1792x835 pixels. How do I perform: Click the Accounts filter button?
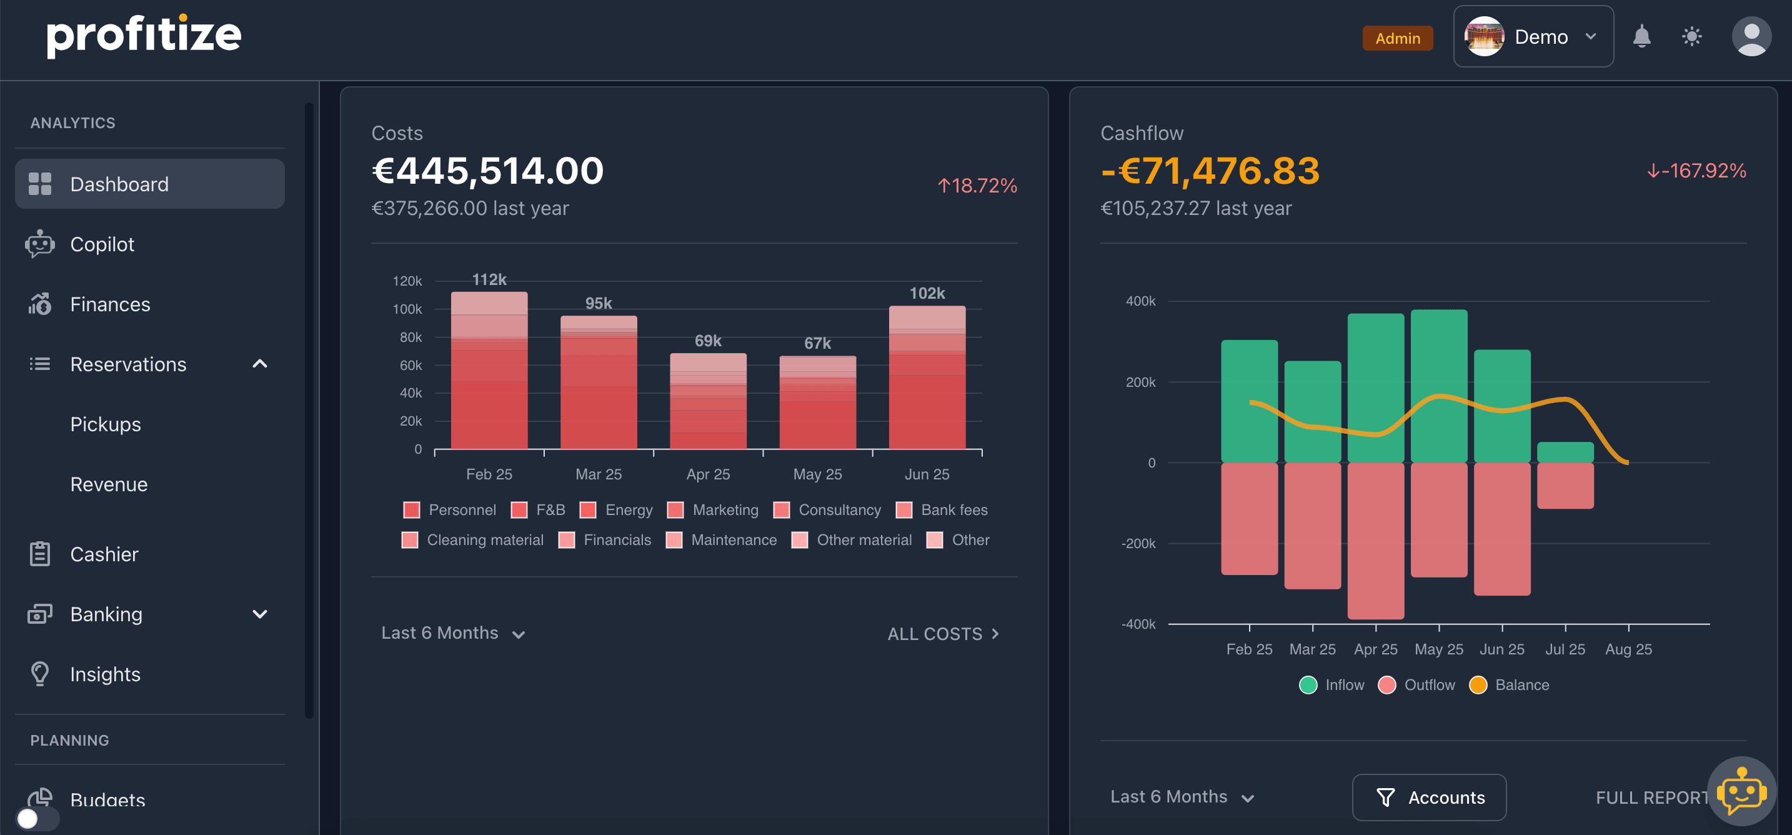(1429, 797)
